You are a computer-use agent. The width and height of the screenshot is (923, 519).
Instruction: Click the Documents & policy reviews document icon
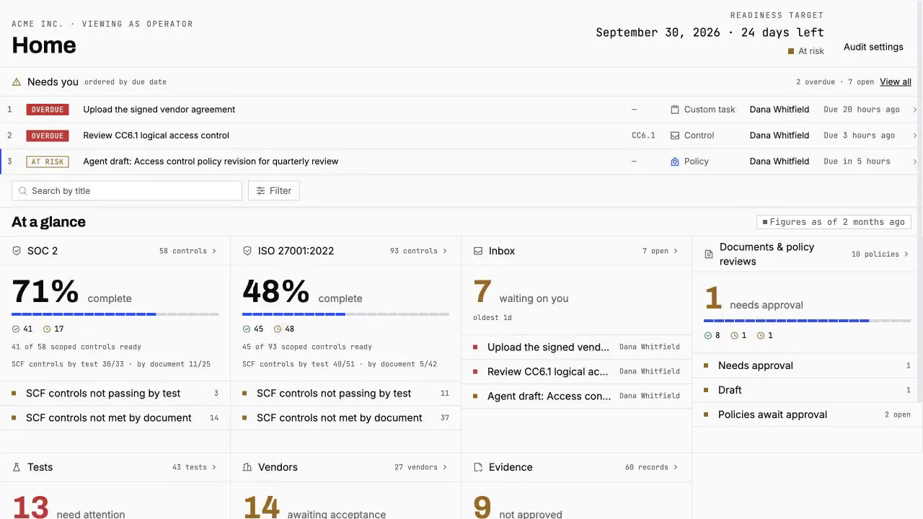pos(709,254)
